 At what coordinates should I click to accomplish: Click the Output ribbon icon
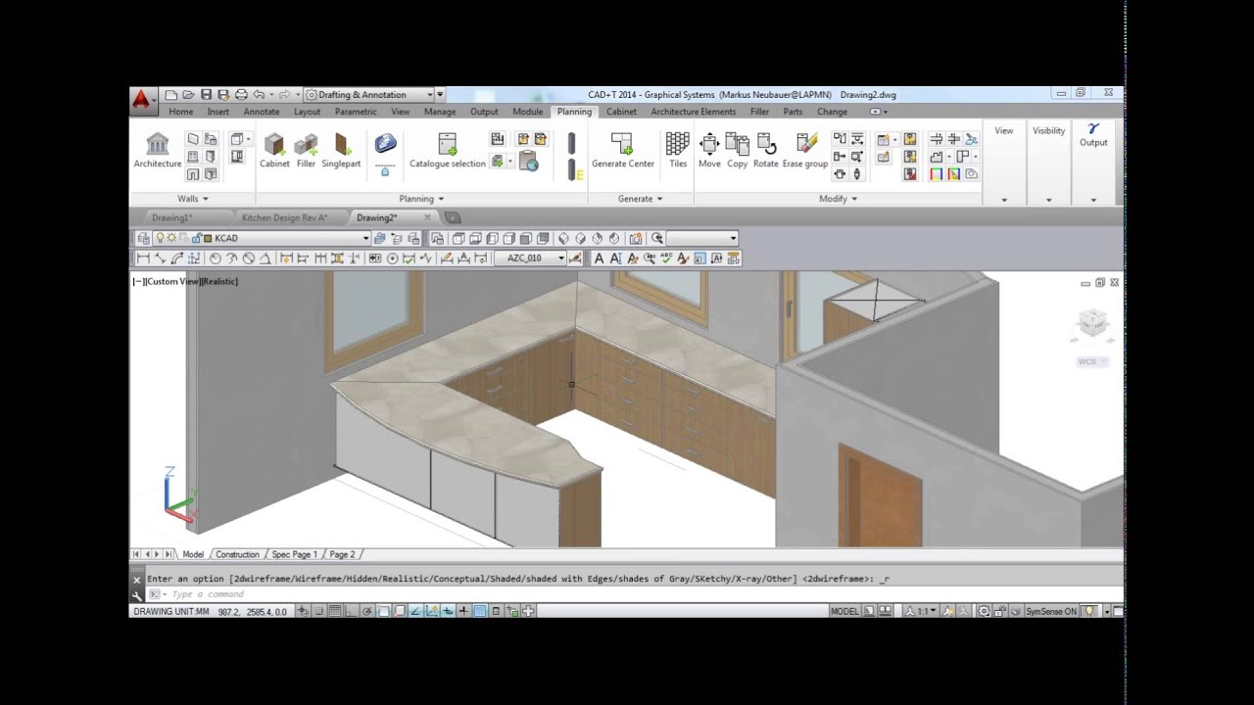pos(1093,134)
